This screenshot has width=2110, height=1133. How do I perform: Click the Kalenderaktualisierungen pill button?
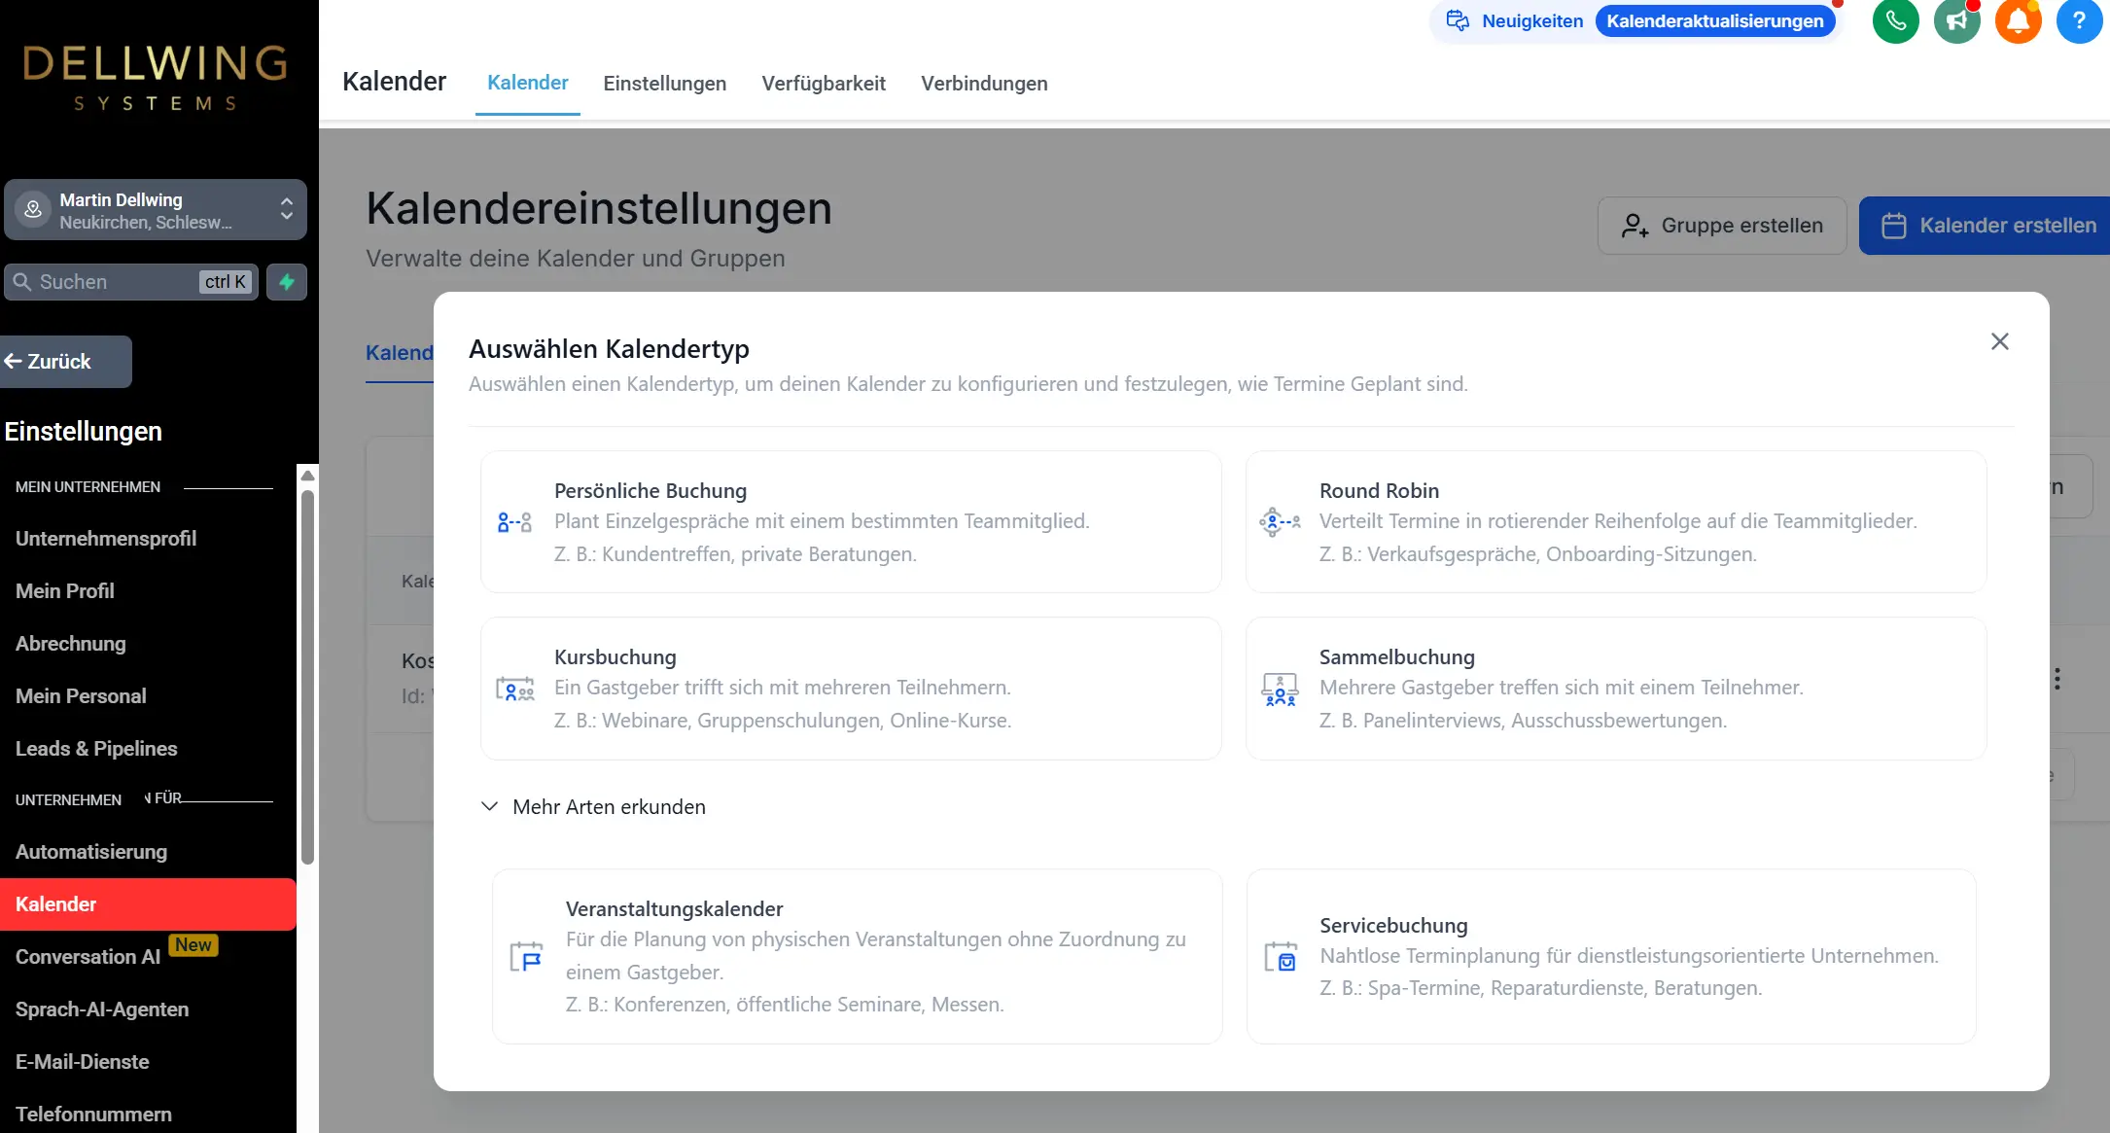[x=1715, y=20]
